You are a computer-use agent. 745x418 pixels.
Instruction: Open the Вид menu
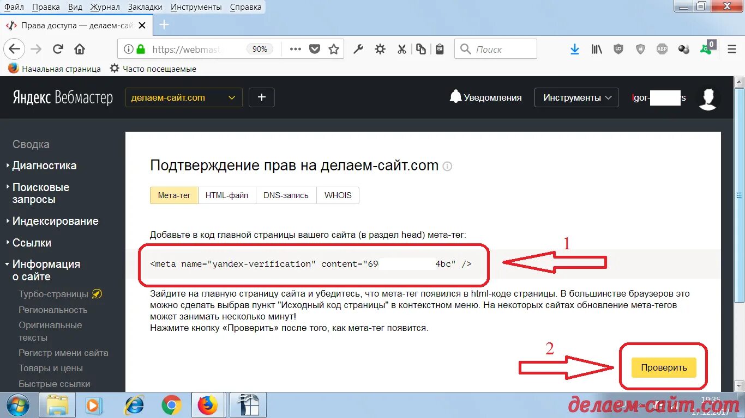[x=75, y=7]
